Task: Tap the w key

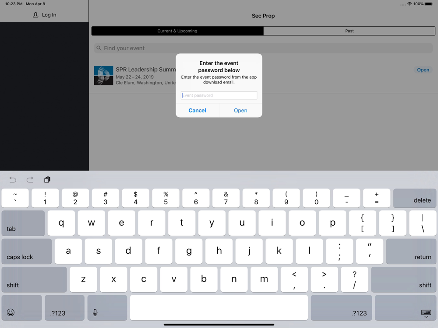Action: click(x=92, y=223)
